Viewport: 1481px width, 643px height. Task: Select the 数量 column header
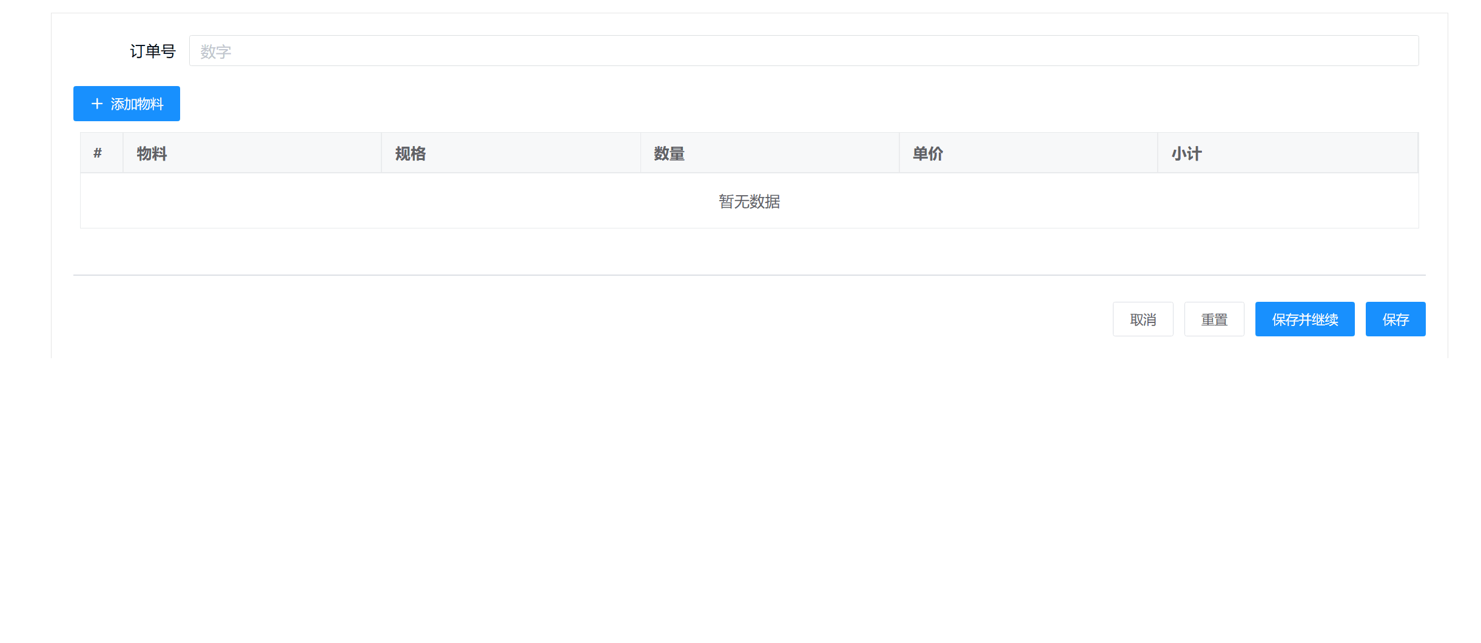click(669, 153)
